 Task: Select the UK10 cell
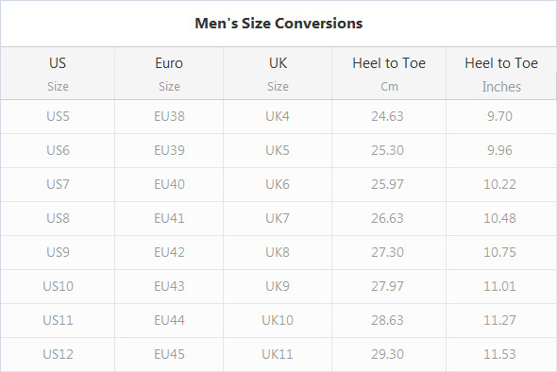[278, 320]
